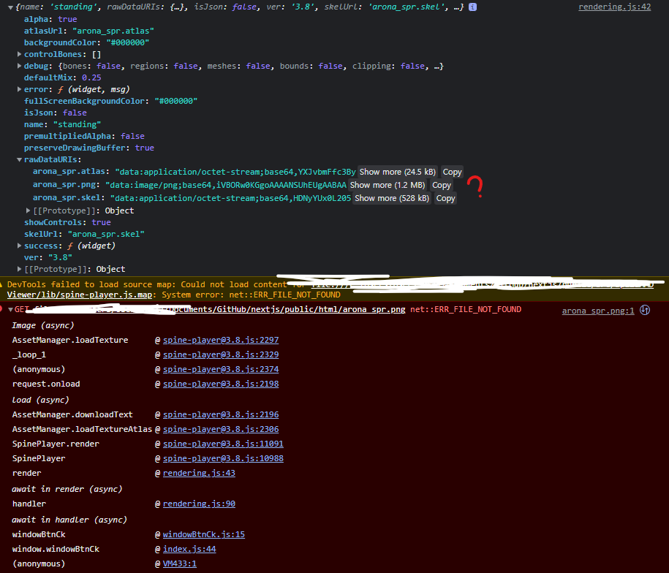The width and height of the screenshot is (669, 573).
Task: Expand the success function property
Action: tap(20, 245)
